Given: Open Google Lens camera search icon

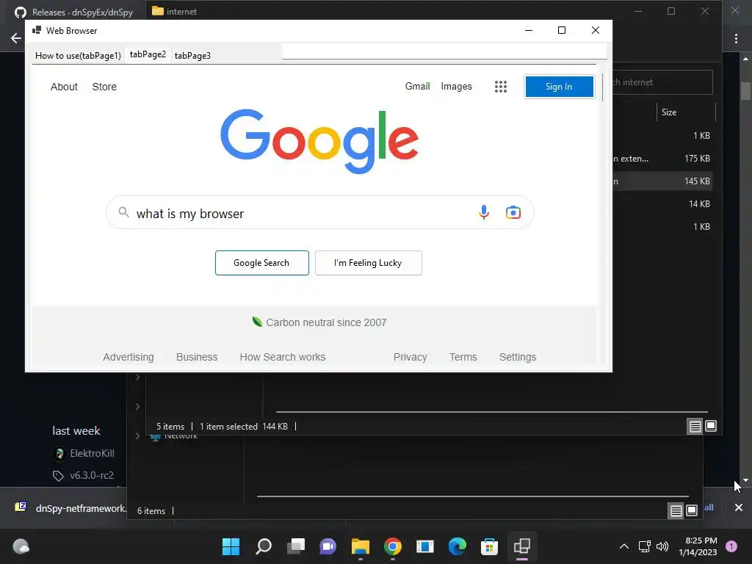Looking at the screenshot, I should [513, 212].
